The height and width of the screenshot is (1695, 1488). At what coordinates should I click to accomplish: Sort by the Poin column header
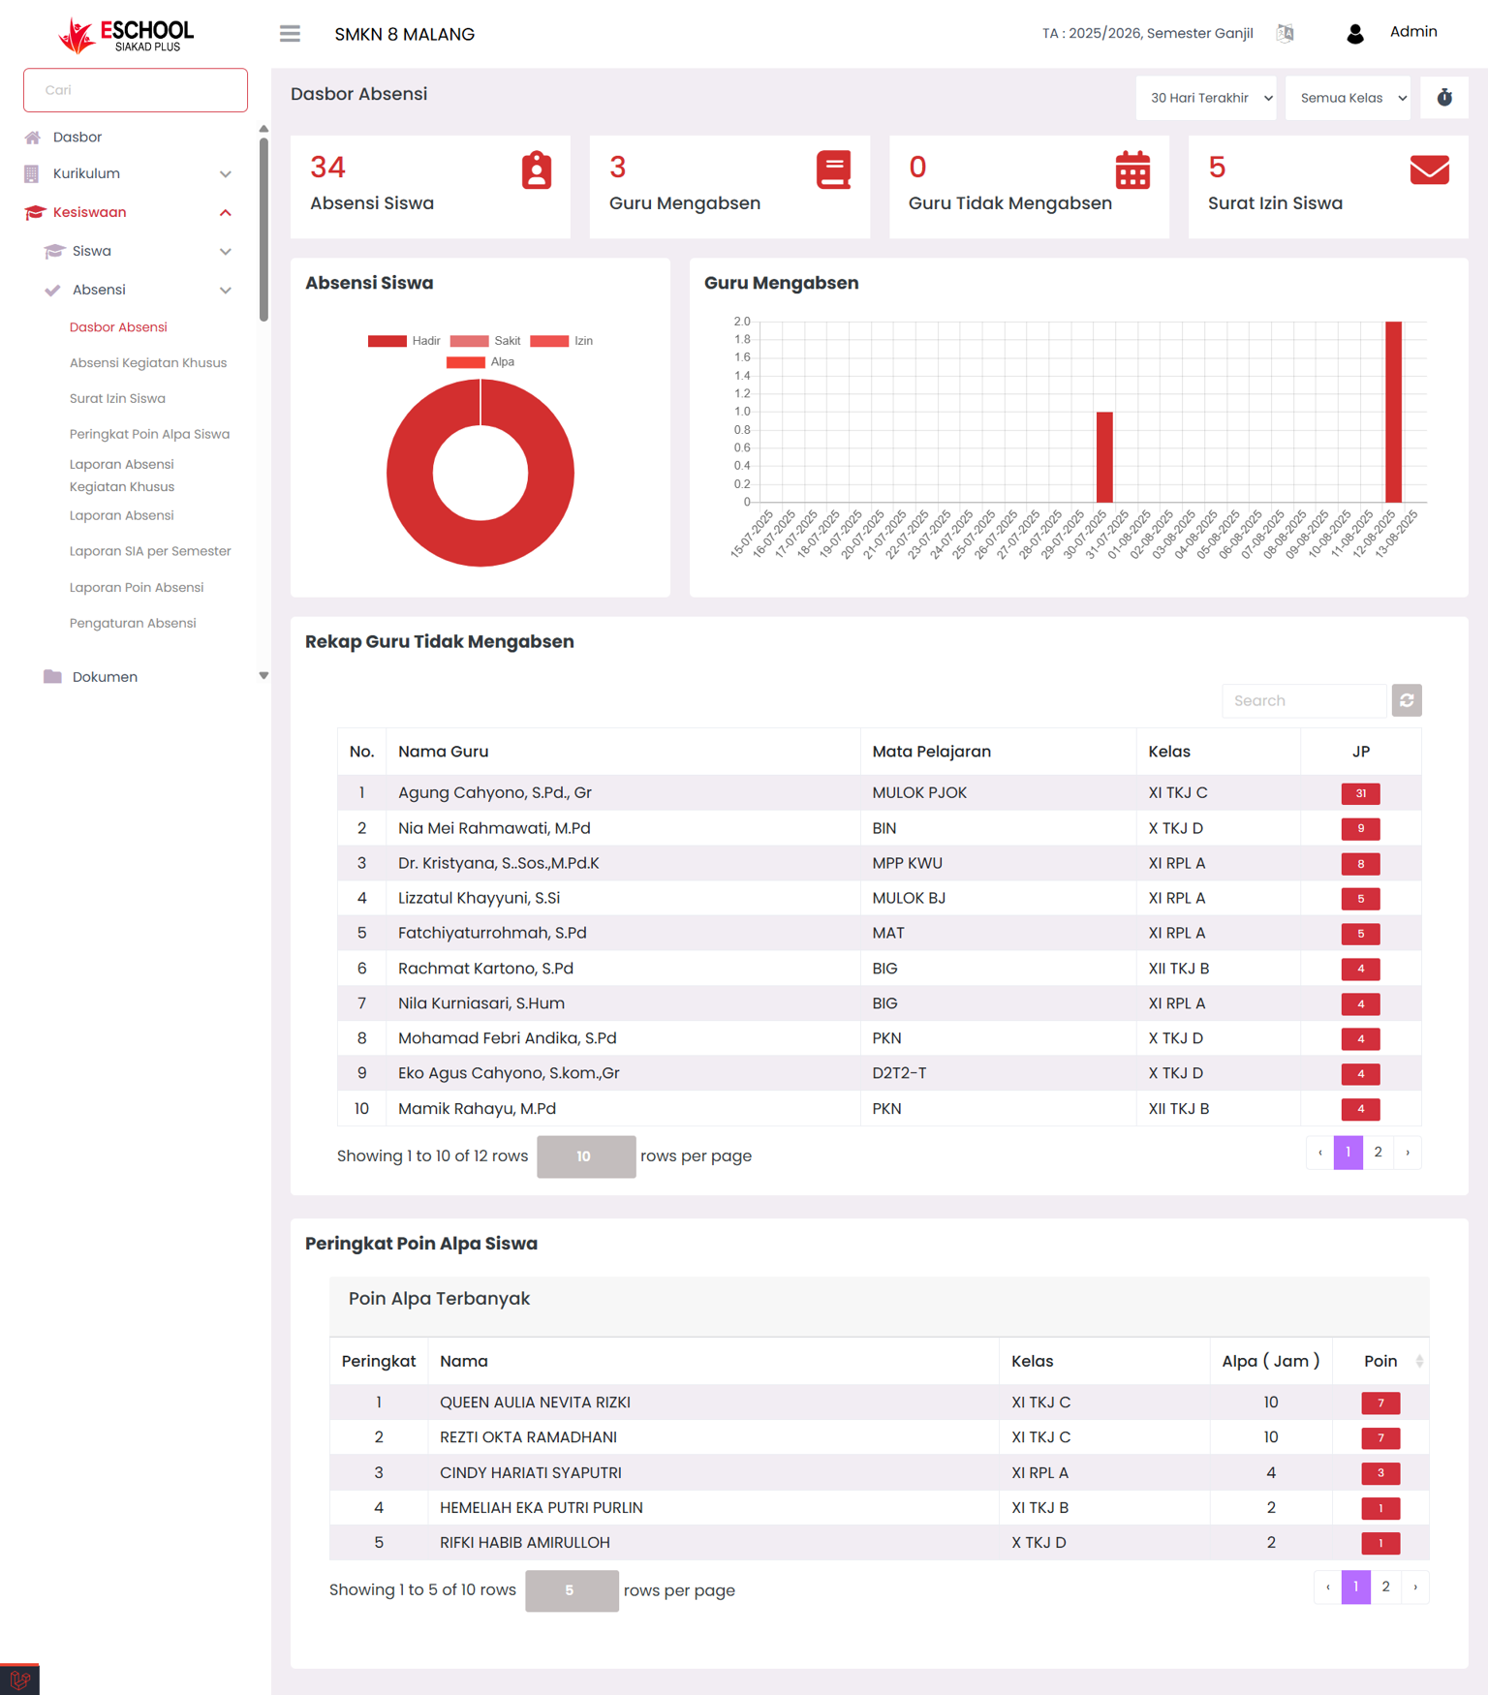[1380, 1361]
